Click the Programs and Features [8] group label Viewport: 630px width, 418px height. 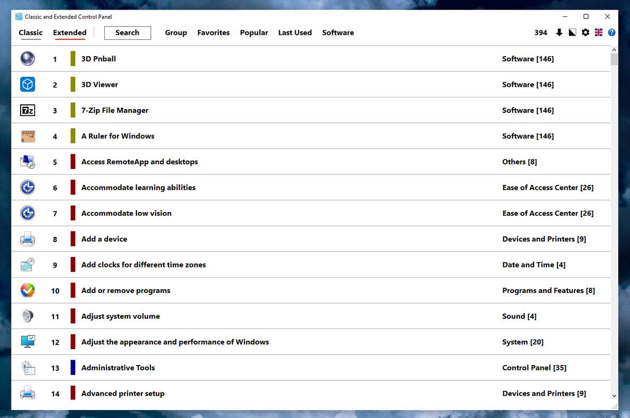click(x=548, y=290)
